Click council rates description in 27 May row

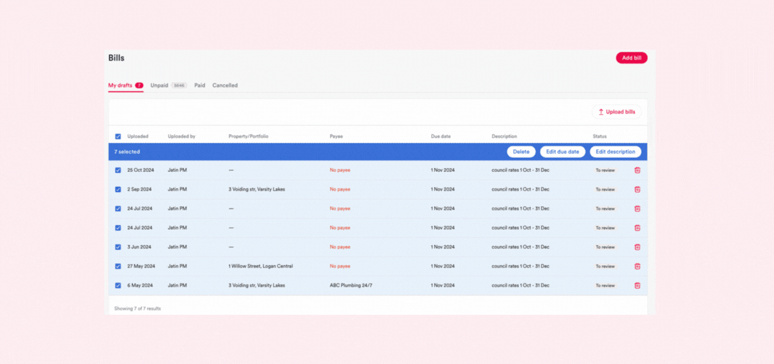coord(520,266)
